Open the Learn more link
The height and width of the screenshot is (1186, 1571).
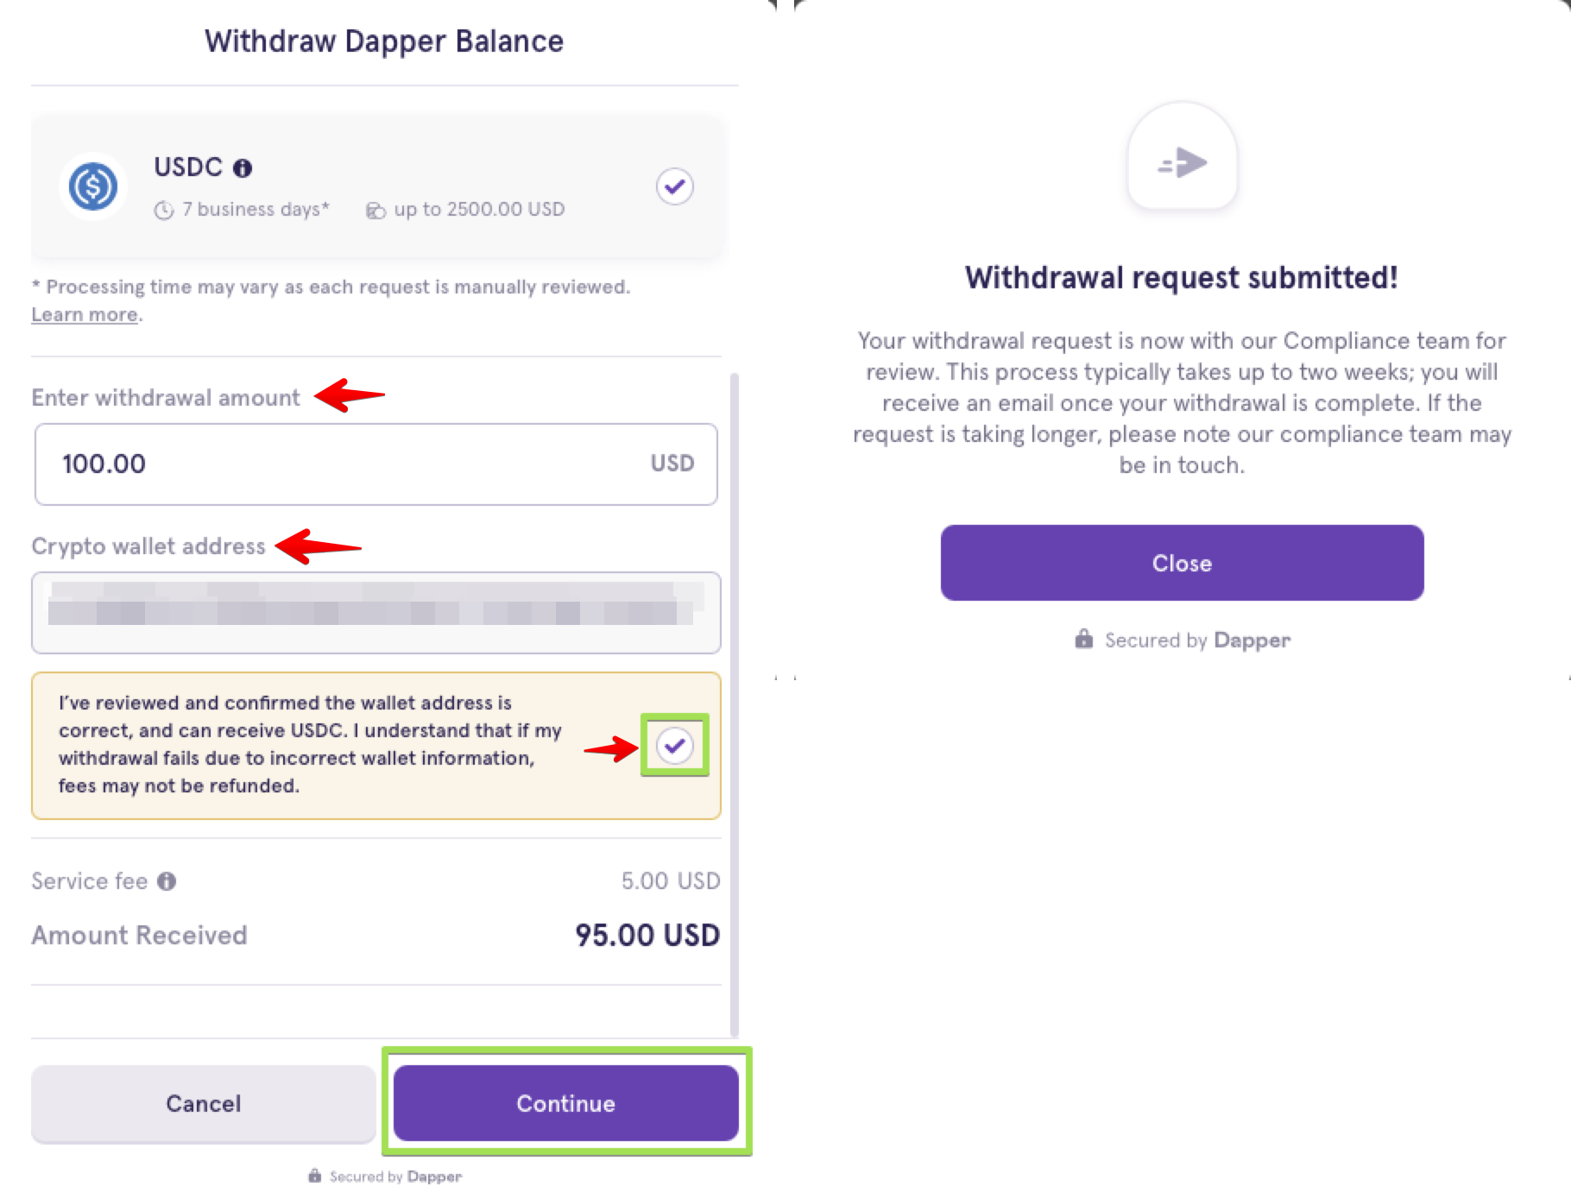85,315
